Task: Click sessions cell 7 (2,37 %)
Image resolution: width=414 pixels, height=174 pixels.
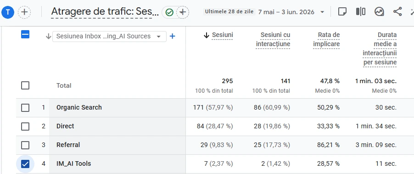Action: [218, 163]
